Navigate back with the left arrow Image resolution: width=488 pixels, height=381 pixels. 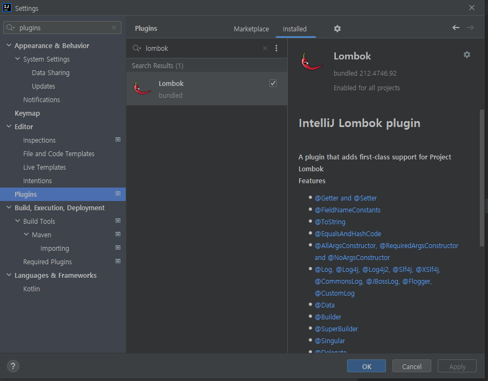(456, 28)
